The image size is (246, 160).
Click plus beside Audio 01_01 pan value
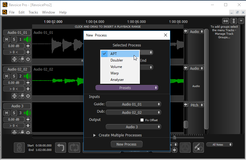click(x=28, y=52)
